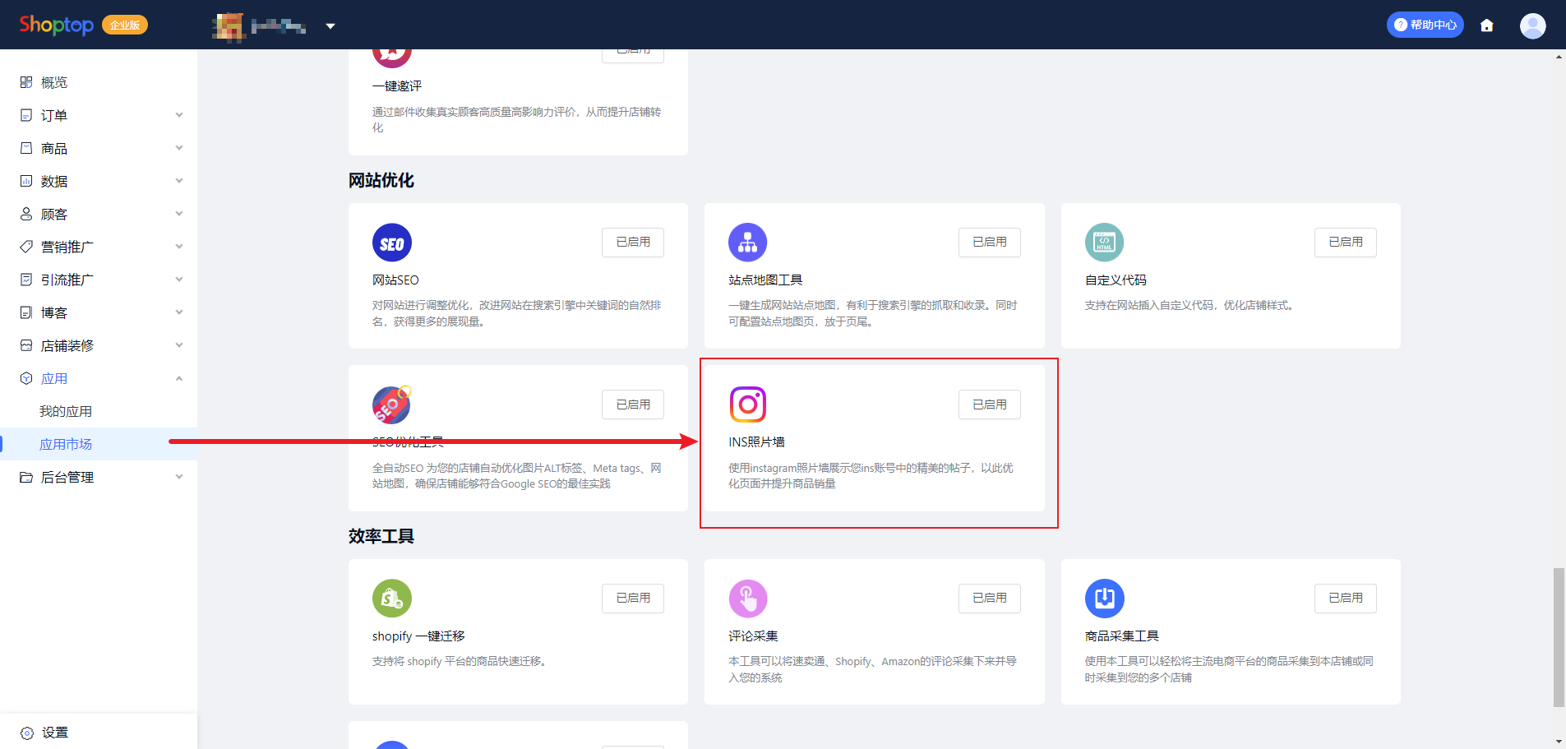Click the 引流推广 sidebar icon
Viewport: 1566px width, 749px height.
(26, 280)
